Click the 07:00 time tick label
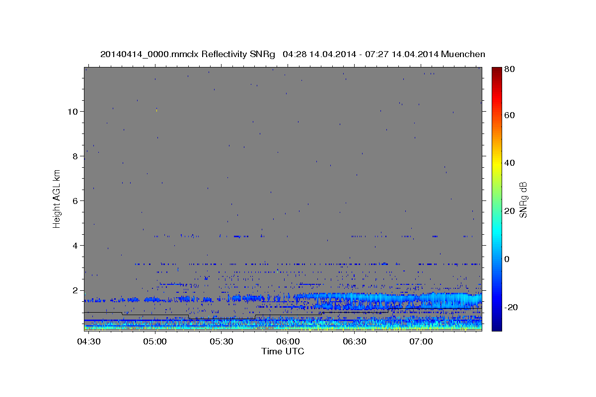The height and width of the screenshot is (397, 596). point(421,341)
